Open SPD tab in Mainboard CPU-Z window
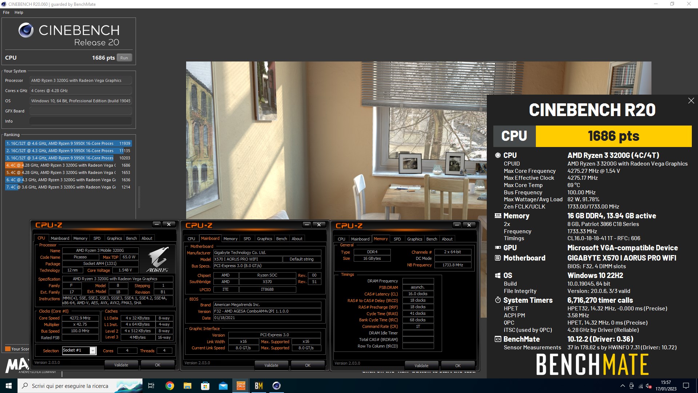 (247, 239)
